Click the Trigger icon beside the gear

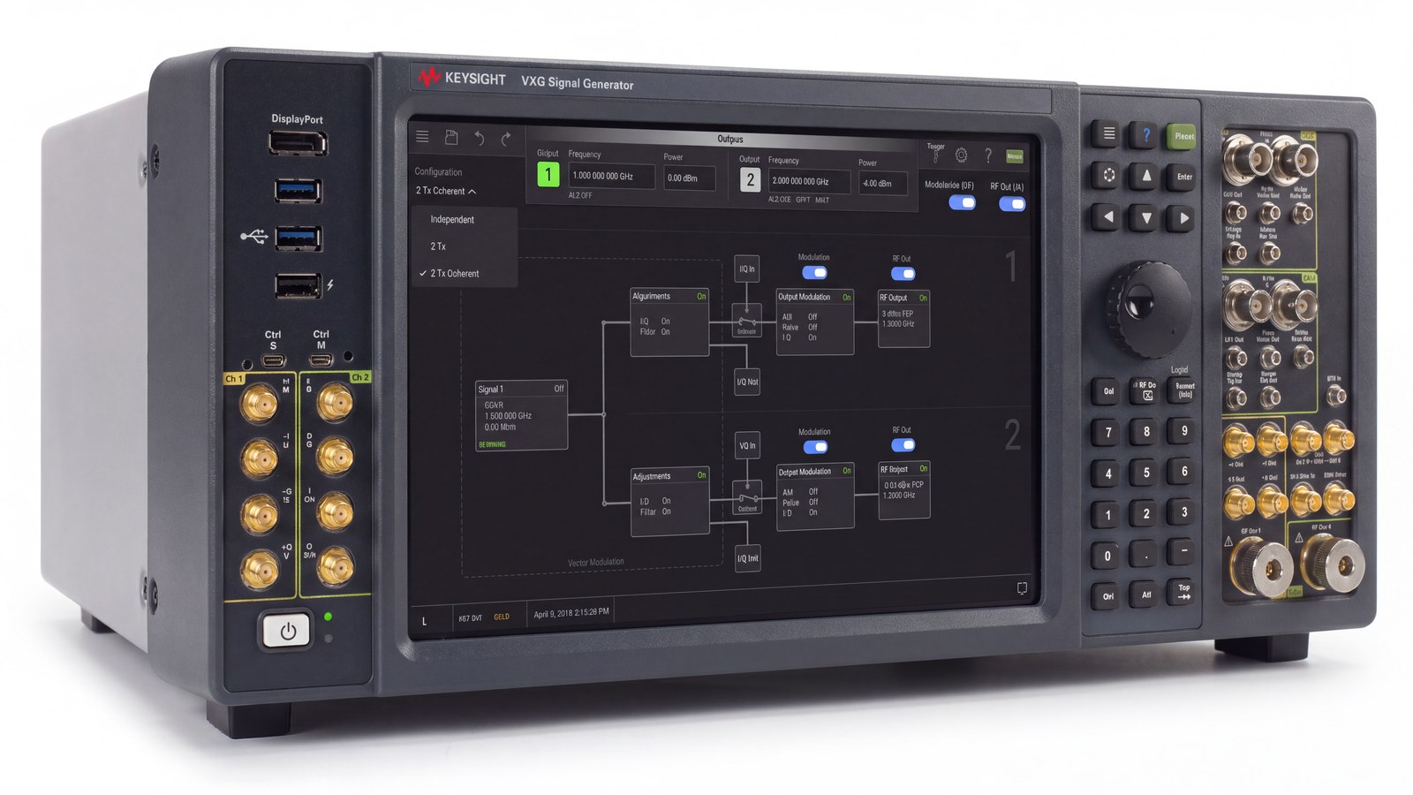coord(936,155)
